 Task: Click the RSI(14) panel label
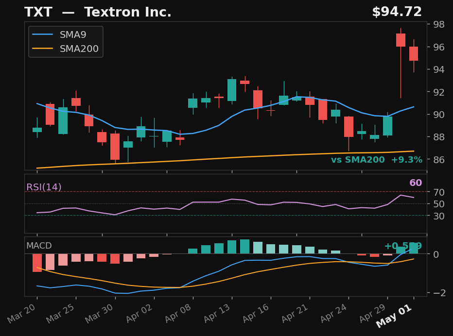point(44,187)
